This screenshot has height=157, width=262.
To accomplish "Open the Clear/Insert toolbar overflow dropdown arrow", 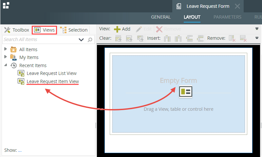I will (257, 38).
